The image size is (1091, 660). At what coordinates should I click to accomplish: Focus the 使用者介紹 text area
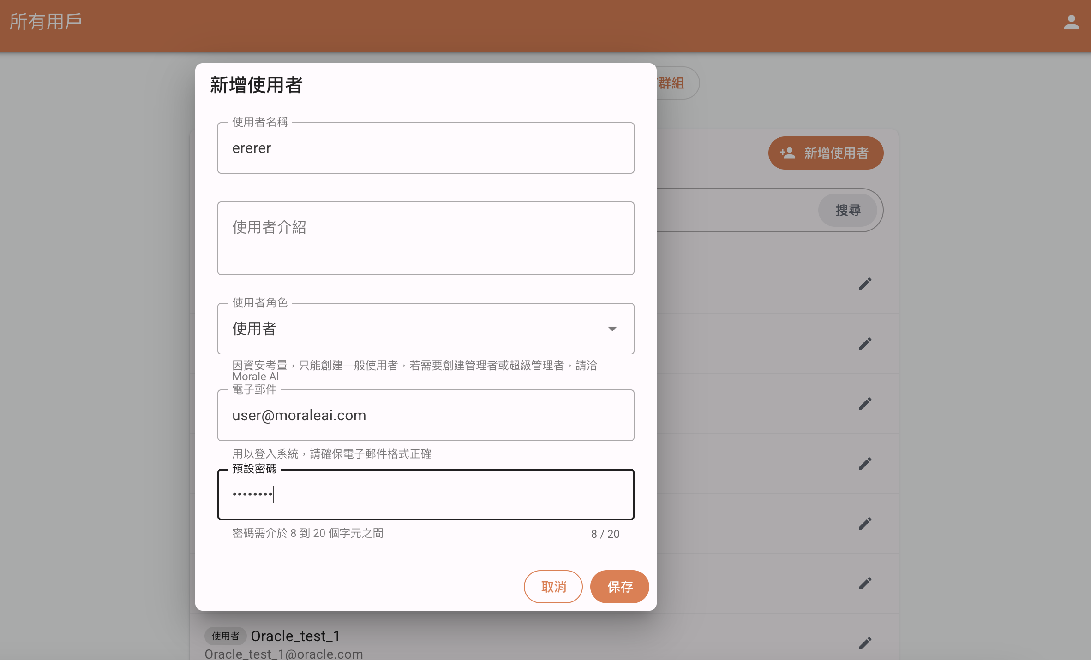[x=426, y=238]
